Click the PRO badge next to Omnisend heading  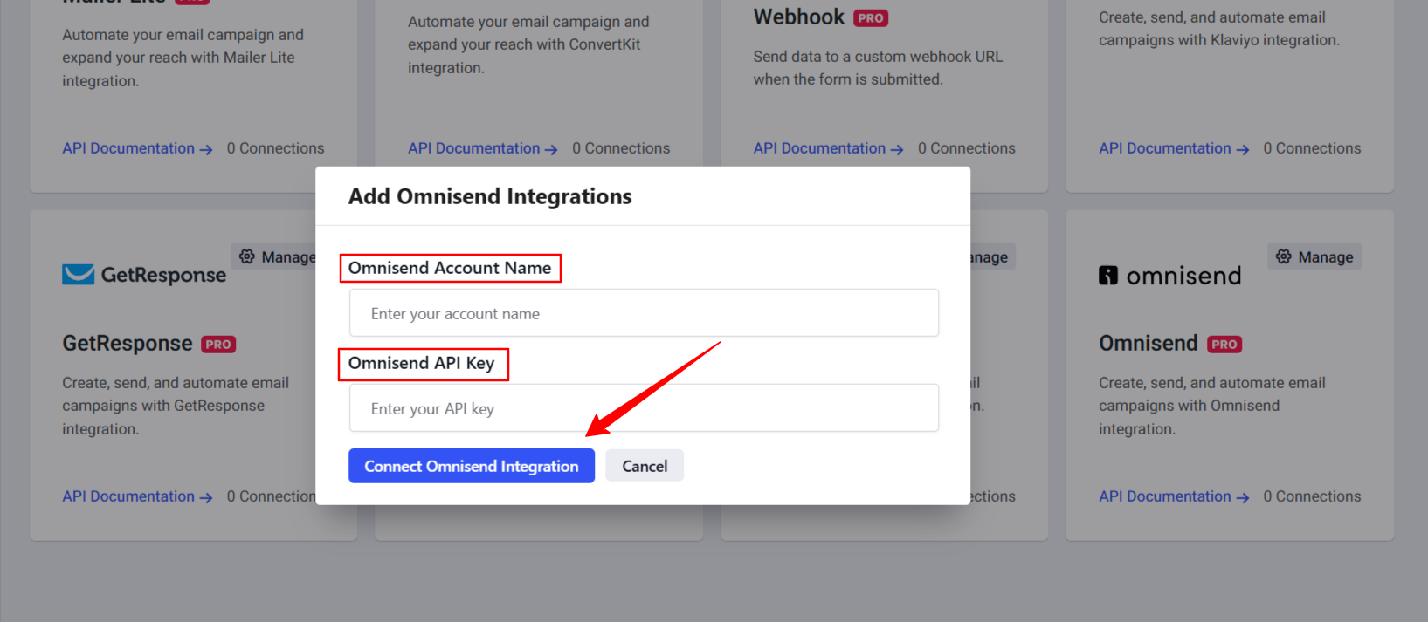point(1224,345)
